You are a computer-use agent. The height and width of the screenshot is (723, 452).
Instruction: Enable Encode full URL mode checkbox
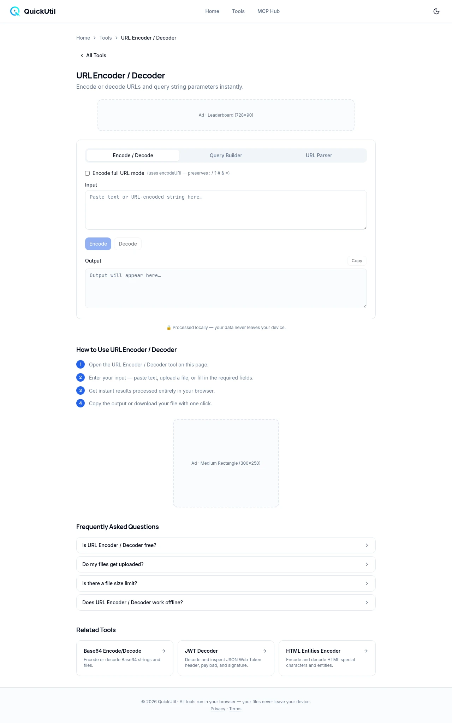[88, 174]
